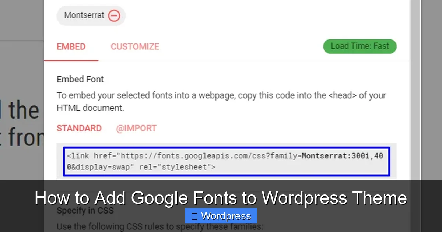Image resolution: width=442 pixels, height=232 pixels.
Task: Click the red remove circle on Montserrat chip
Action: click(x=115, y=15)
